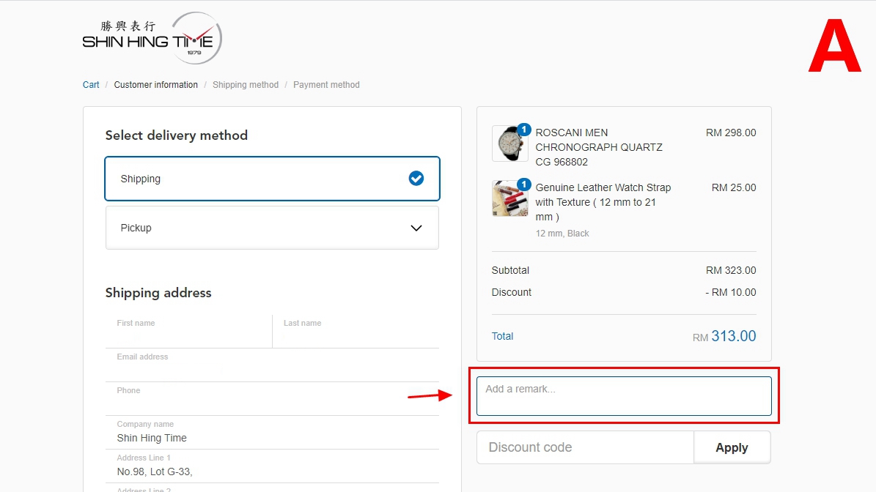Click the blue Shipping checkmark icon

pyautogui.click(x=416, y=179)
